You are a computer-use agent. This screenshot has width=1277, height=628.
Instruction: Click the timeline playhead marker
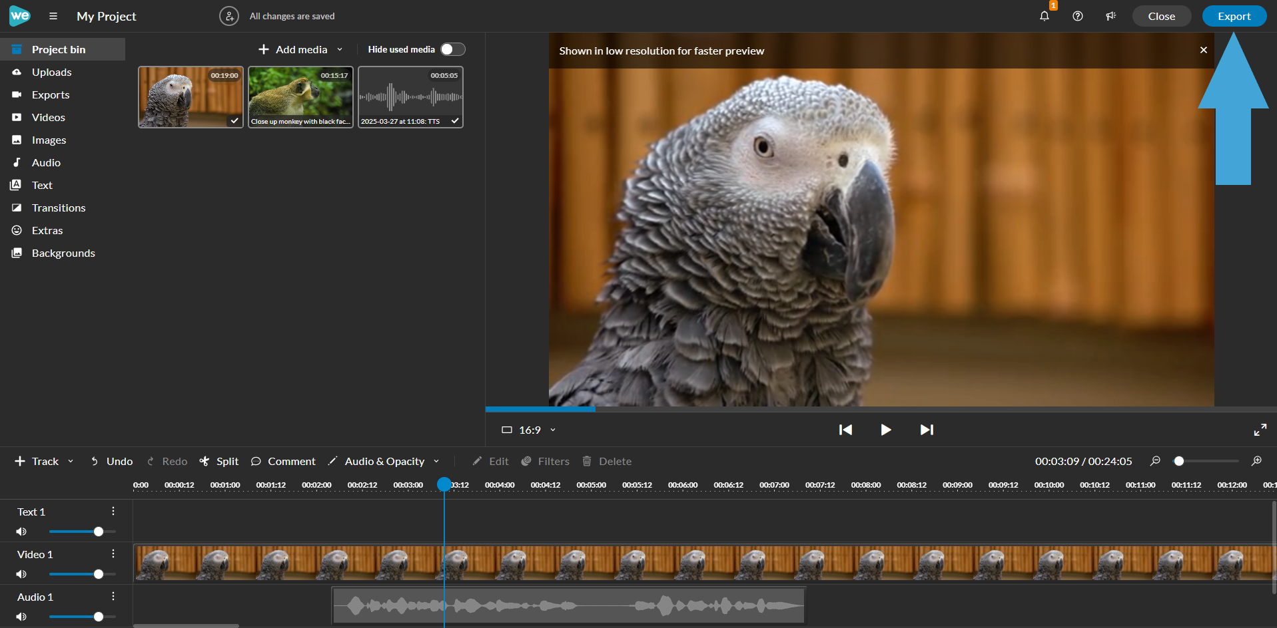click(444, 484)
